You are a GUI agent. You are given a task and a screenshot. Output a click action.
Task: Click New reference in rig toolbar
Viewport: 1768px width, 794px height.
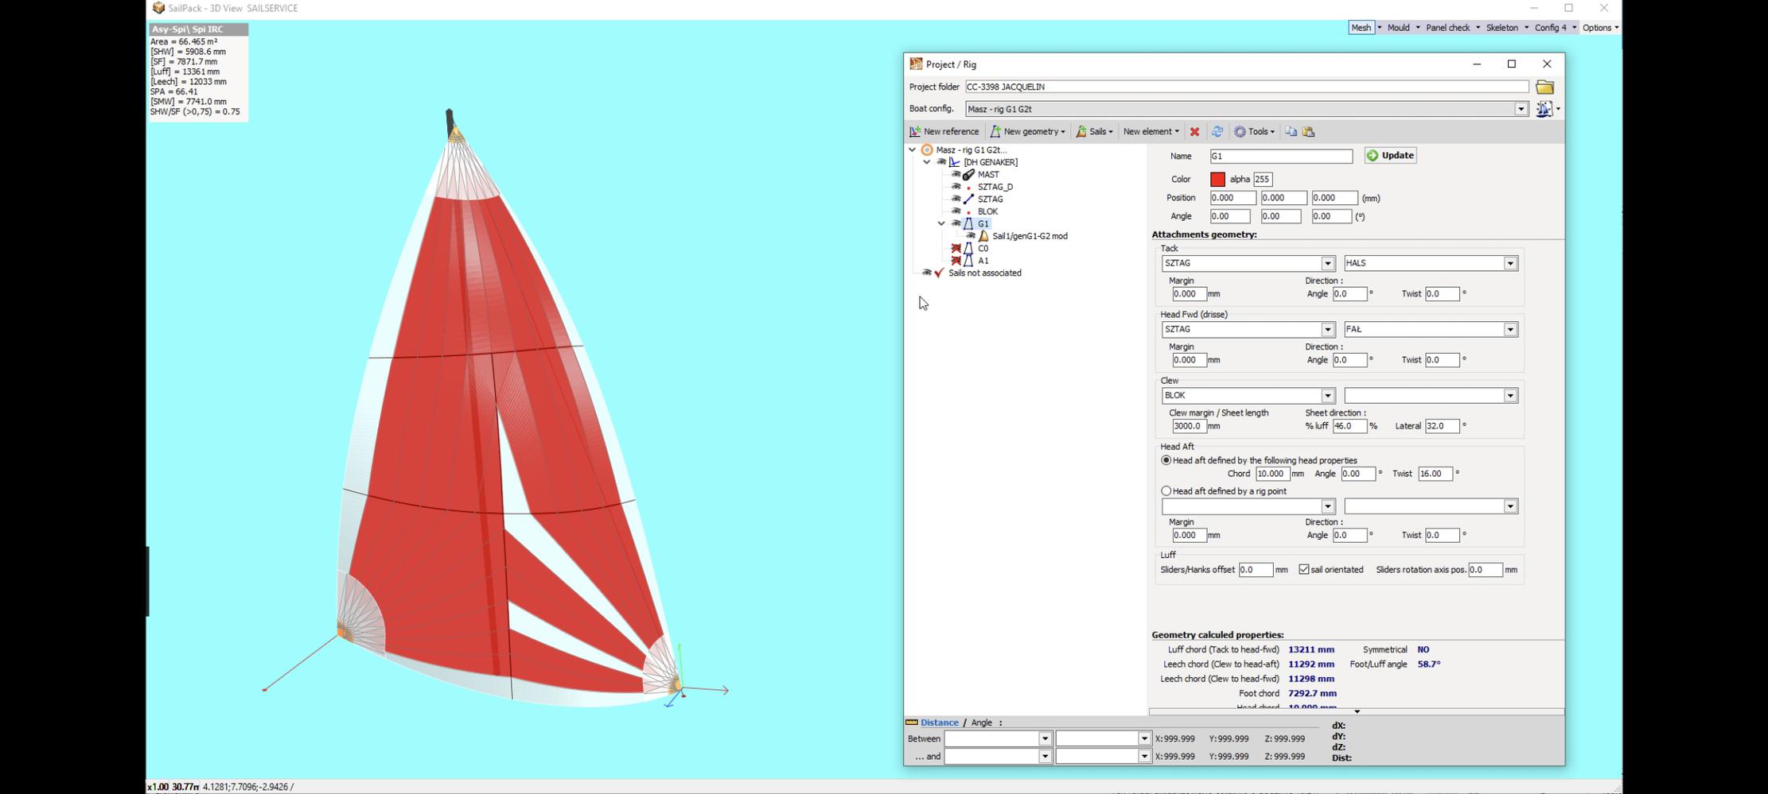pos(944,132)
